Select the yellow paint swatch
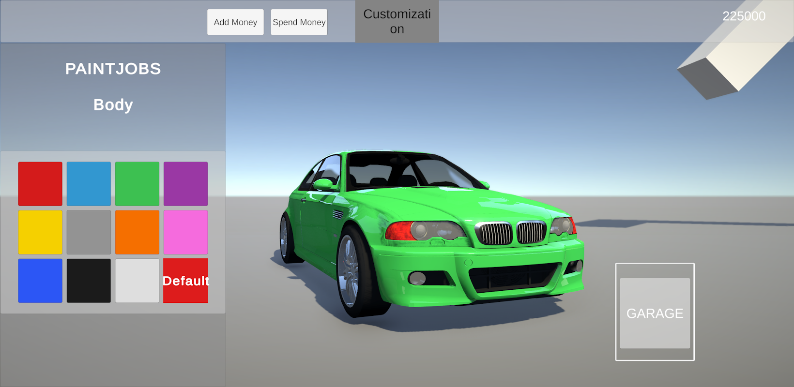Image resolution: width=794 pixels, height=387 pixels. tap(40, 232)
